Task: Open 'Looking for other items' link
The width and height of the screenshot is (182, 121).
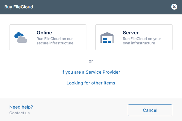Action: tap(91, 83)
